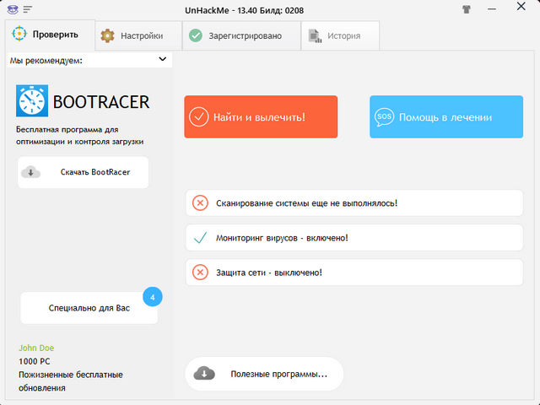Image resolution: width=540 pixels, height=405 pixels.
Task: Click the "Специально для Вас" button
Action: point(89,309)
